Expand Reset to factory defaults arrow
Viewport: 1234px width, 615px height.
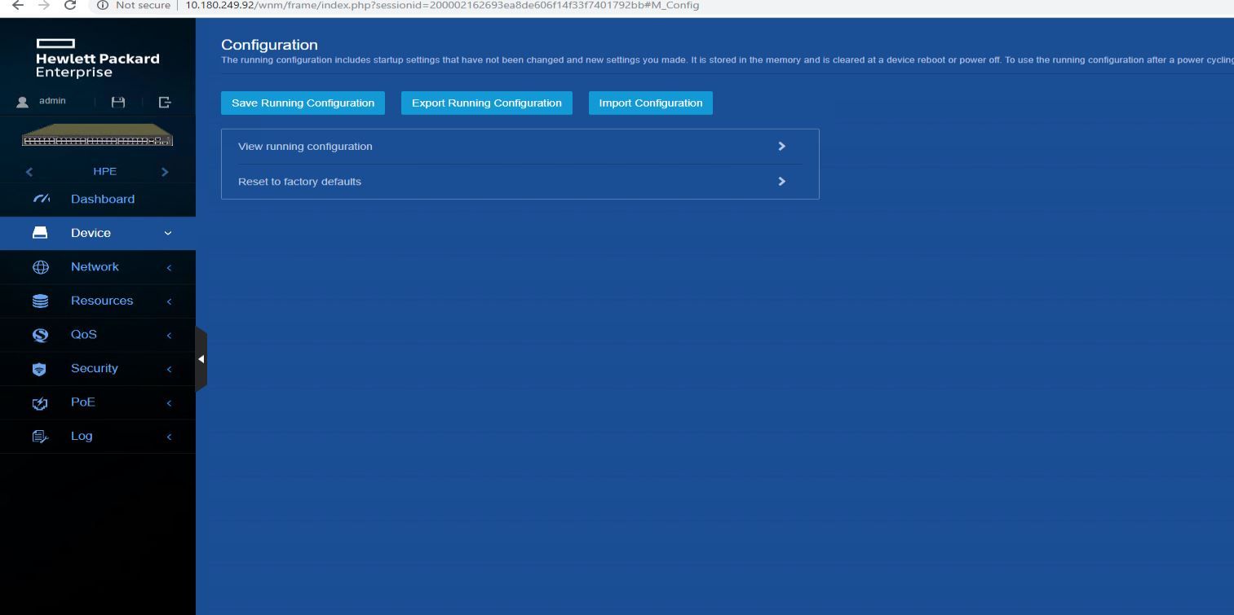(781, 182)
